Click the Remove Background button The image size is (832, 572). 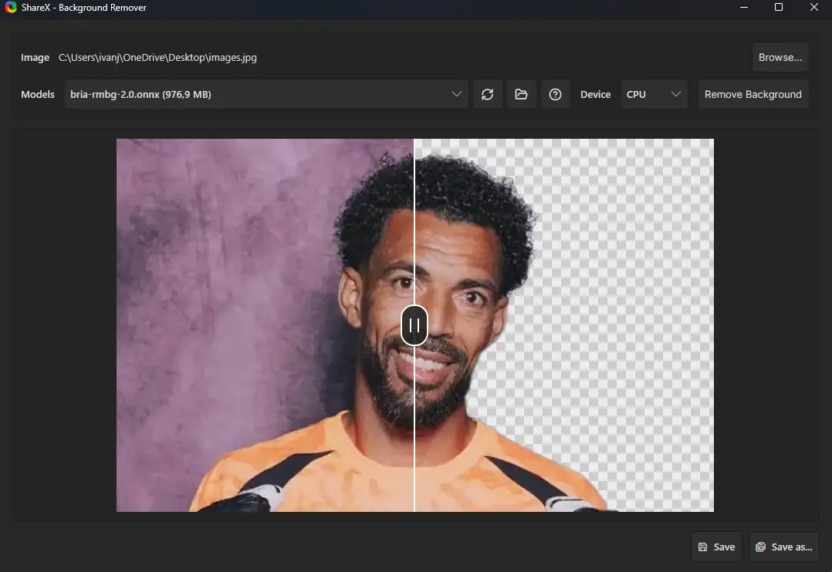(x=753, y=94)
